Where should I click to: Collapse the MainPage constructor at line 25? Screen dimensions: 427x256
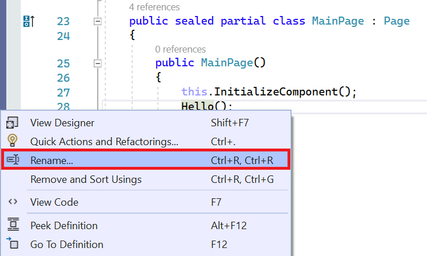(x=98, y=63)
